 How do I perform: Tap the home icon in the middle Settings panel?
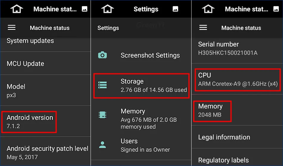pyautogui.click(x=108, y=9)
